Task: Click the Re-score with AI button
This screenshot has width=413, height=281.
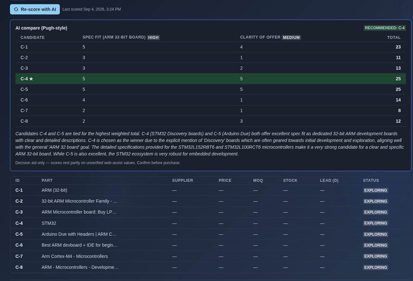Action: click(x=35, y=9)
